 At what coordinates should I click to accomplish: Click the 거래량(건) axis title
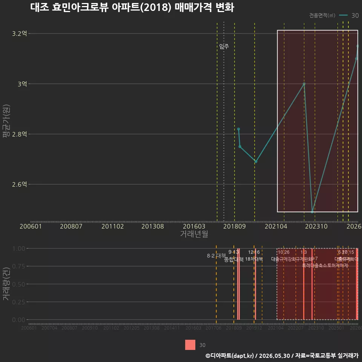pyautogui.click(x=6, y=284)
